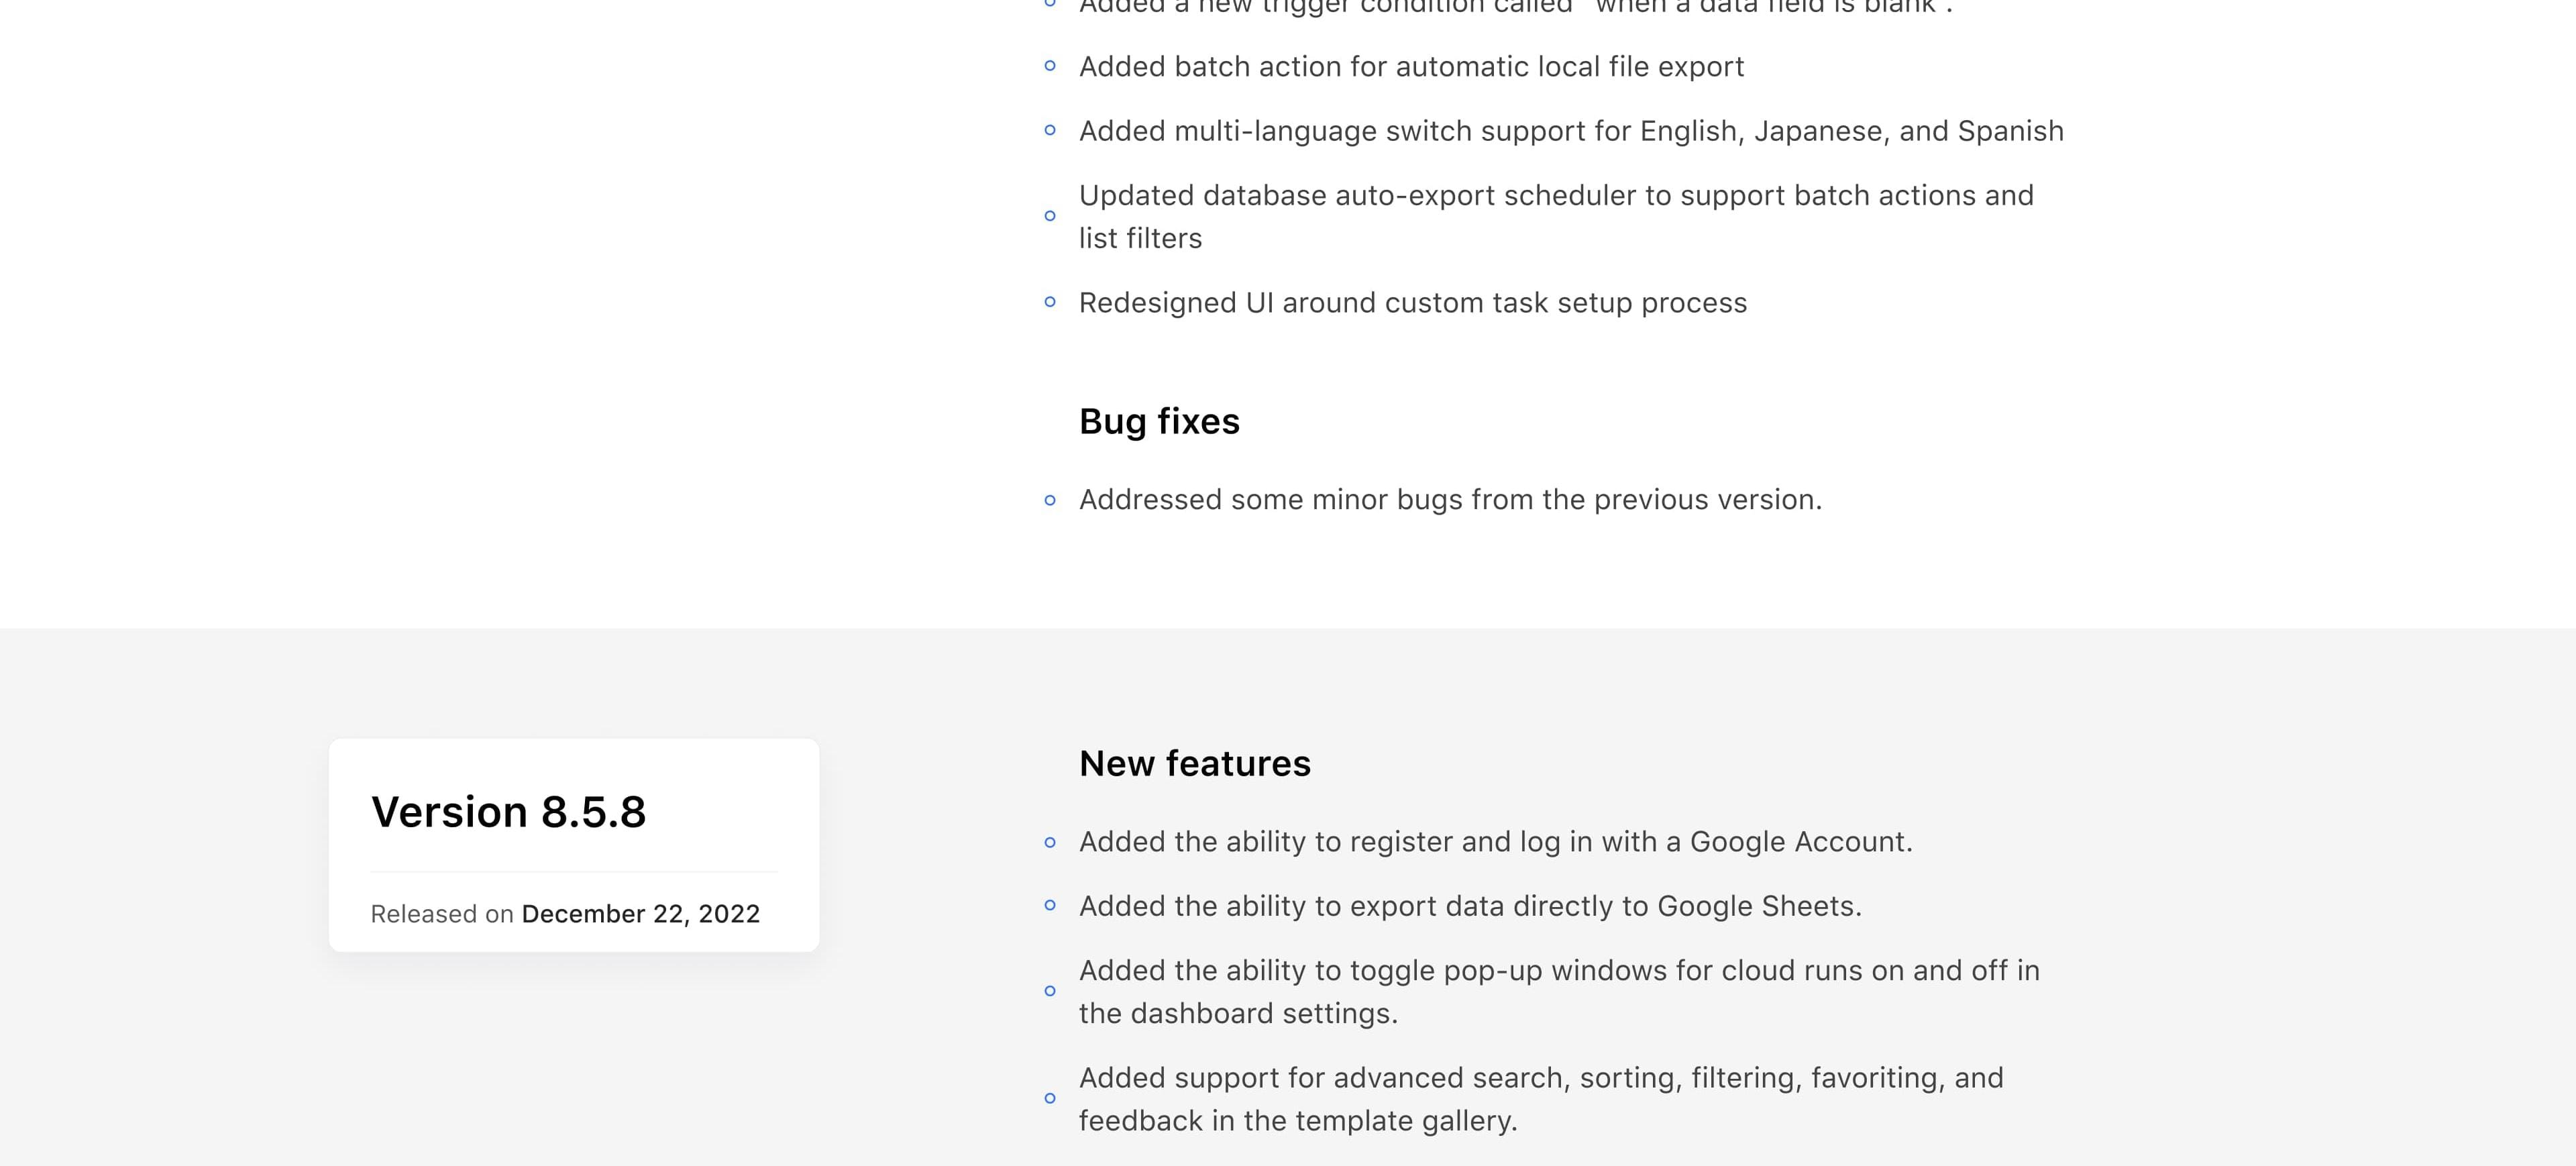The height and width of the screenshot is (1166, 2576).
Task: Click the December 22, 2022 release date
Action: coord(641,914)
